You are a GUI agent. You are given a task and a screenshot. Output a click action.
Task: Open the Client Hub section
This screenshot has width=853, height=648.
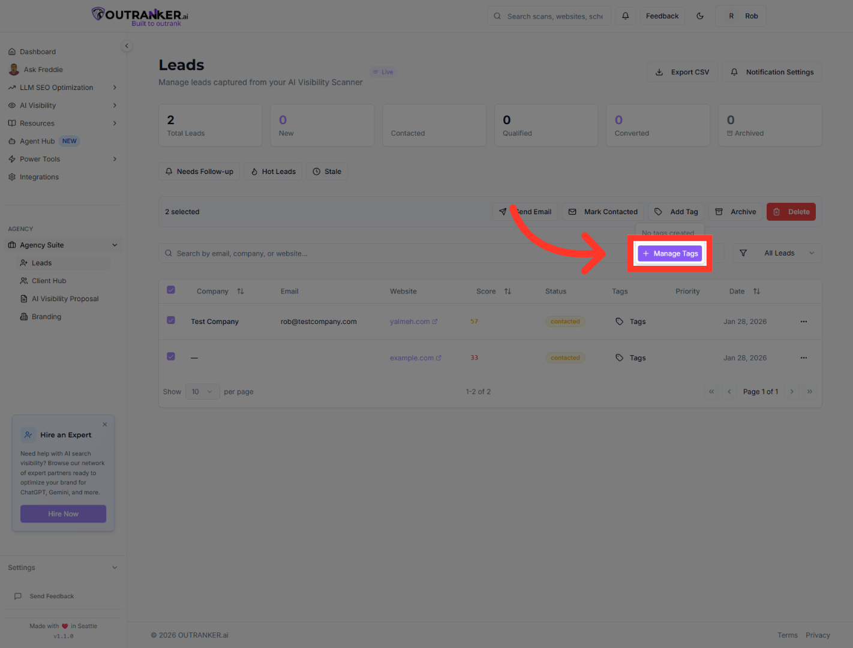click(x=49, y=280)
